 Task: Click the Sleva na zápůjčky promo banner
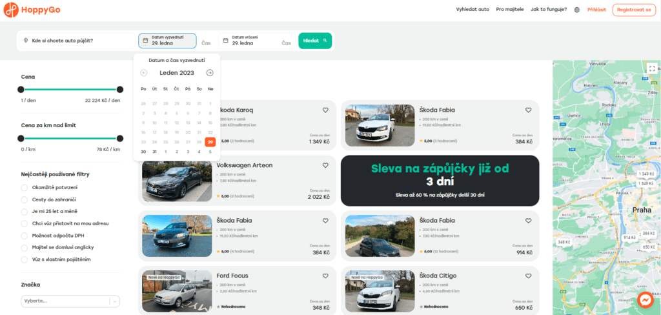click(x=440, y=181)
